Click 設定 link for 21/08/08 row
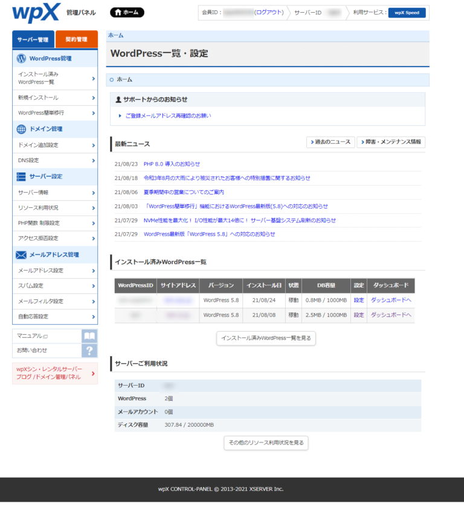464x512 pixels. [x=359, y=315]
